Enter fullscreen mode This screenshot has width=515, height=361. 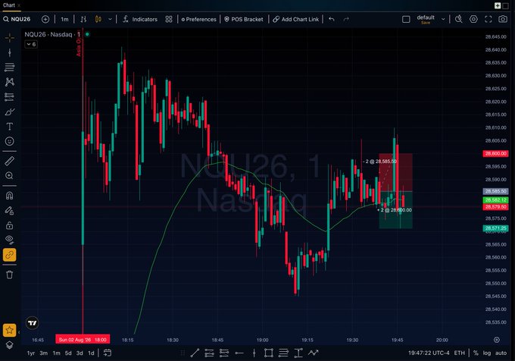488,19
